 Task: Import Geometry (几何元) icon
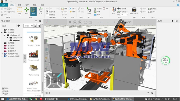click(x=89, y=11)
